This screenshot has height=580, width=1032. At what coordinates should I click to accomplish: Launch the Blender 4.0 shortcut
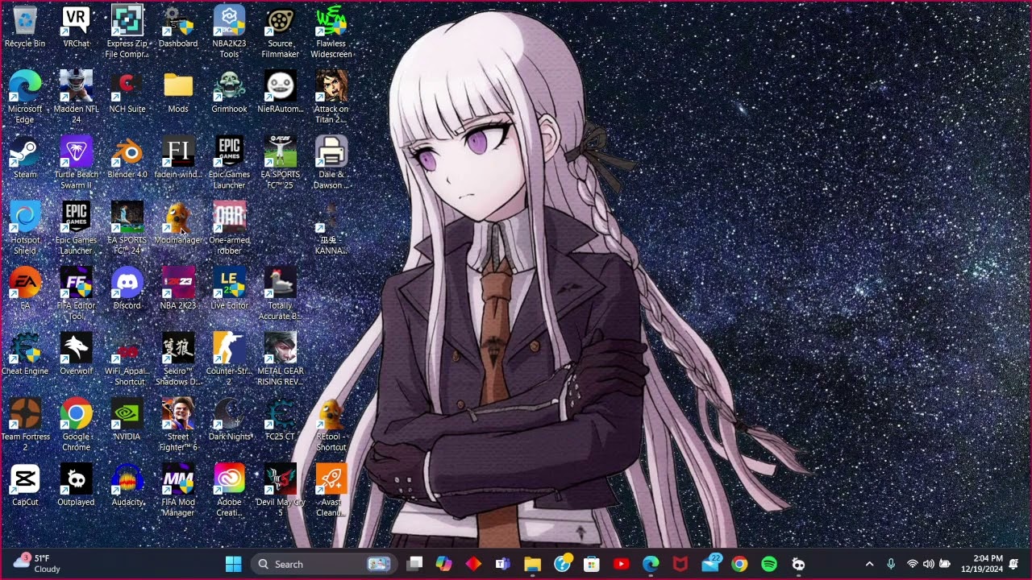127,158
